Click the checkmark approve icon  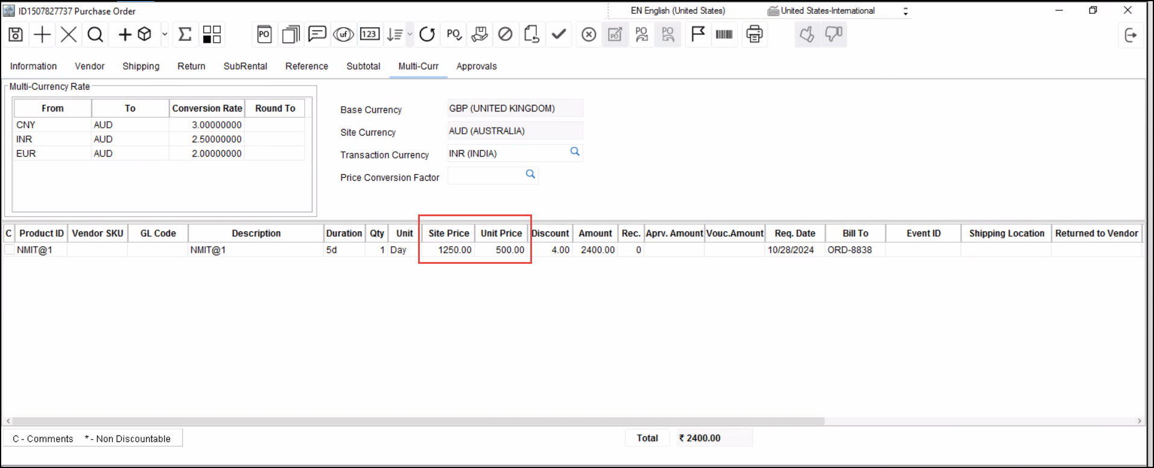[559, 34]
